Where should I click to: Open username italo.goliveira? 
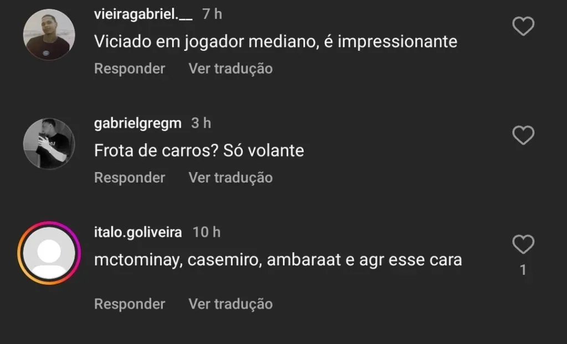click(138, 232)
